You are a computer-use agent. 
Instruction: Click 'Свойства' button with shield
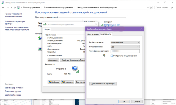point(54,82)
